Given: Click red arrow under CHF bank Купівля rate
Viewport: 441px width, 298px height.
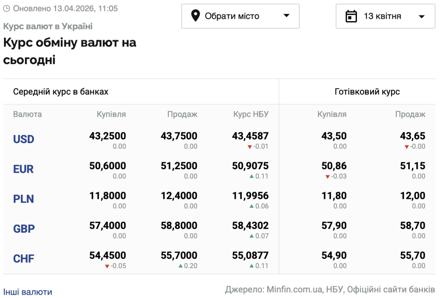Looking at the screenshot, I should [x=107, y=266].
